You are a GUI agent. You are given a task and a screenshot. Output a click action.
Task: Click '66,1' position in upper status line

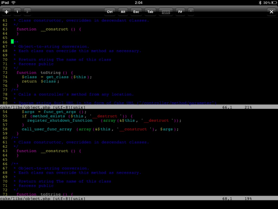pyautogui.click(x=227, y=107)
